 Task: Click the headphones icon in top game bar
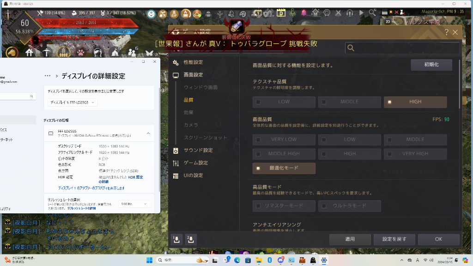pyautogui.click(x=350, y=13)
